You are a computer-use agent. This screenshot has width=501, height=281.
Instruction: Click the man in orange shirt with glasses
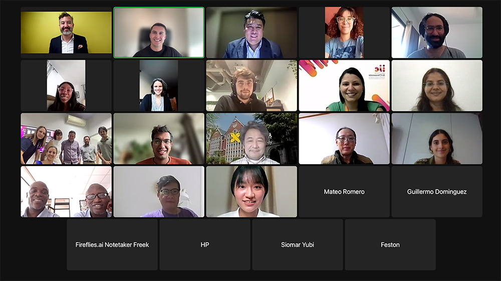point(159,138)
